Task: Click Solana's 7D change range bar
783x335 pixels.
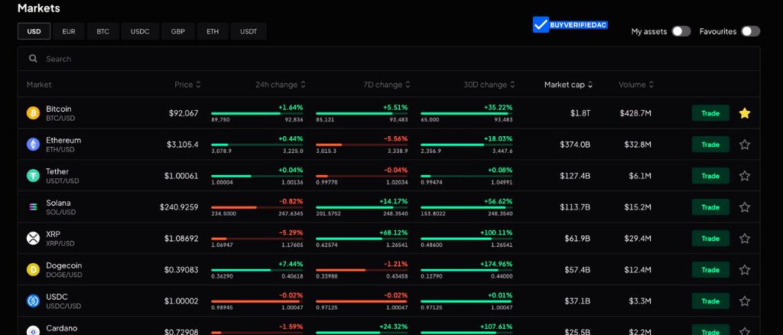Action: [x=362, y=207]
